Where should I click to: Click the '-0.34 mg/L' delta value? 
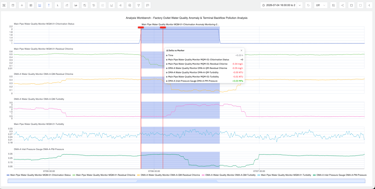(237, 64)
